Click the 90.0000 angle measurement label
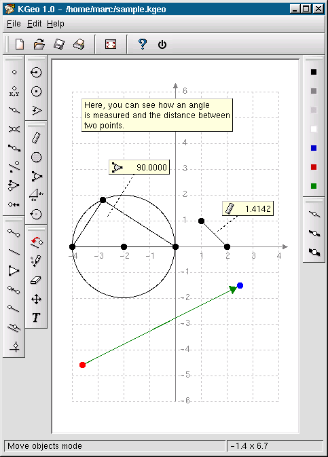This screenshot has height=457, width=328. [x=139, y=167]
